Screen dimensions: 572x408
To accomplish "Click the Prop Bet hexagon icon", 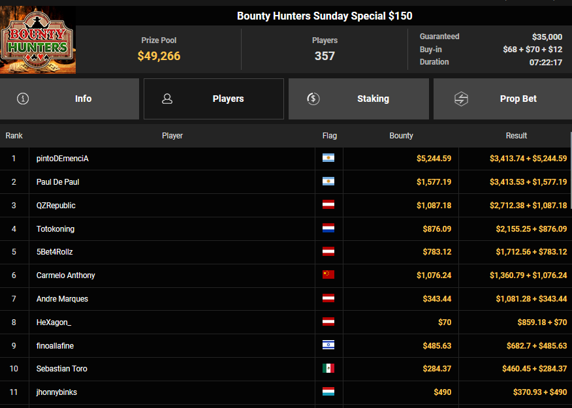I will (x=461, y=99).
